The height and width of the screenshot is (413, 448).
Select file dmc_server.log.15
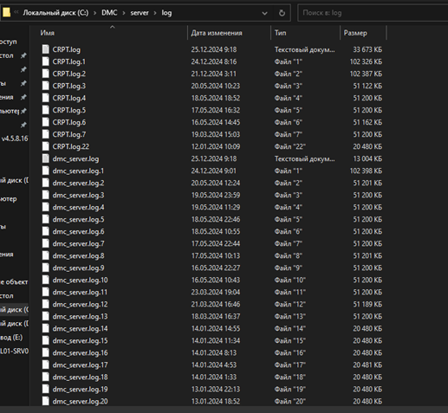point(80,340)
